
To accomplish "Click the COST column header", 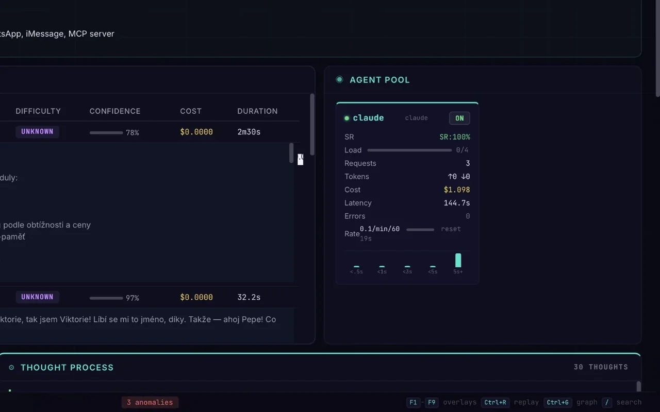I will [191, 111].
